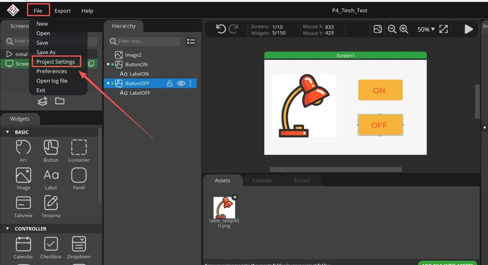Collapse the ButtonON tree node

108,64
